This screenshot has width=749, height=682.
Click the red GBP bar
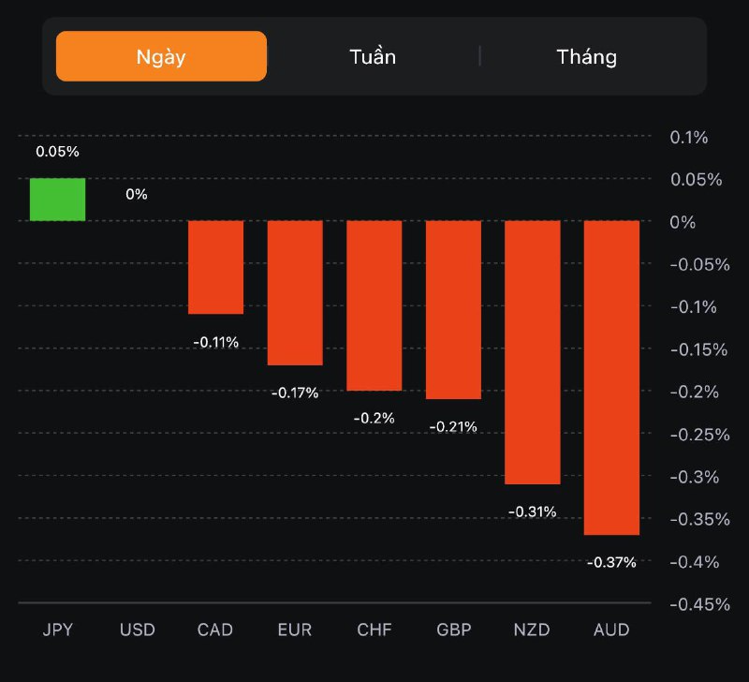[453, 310]
